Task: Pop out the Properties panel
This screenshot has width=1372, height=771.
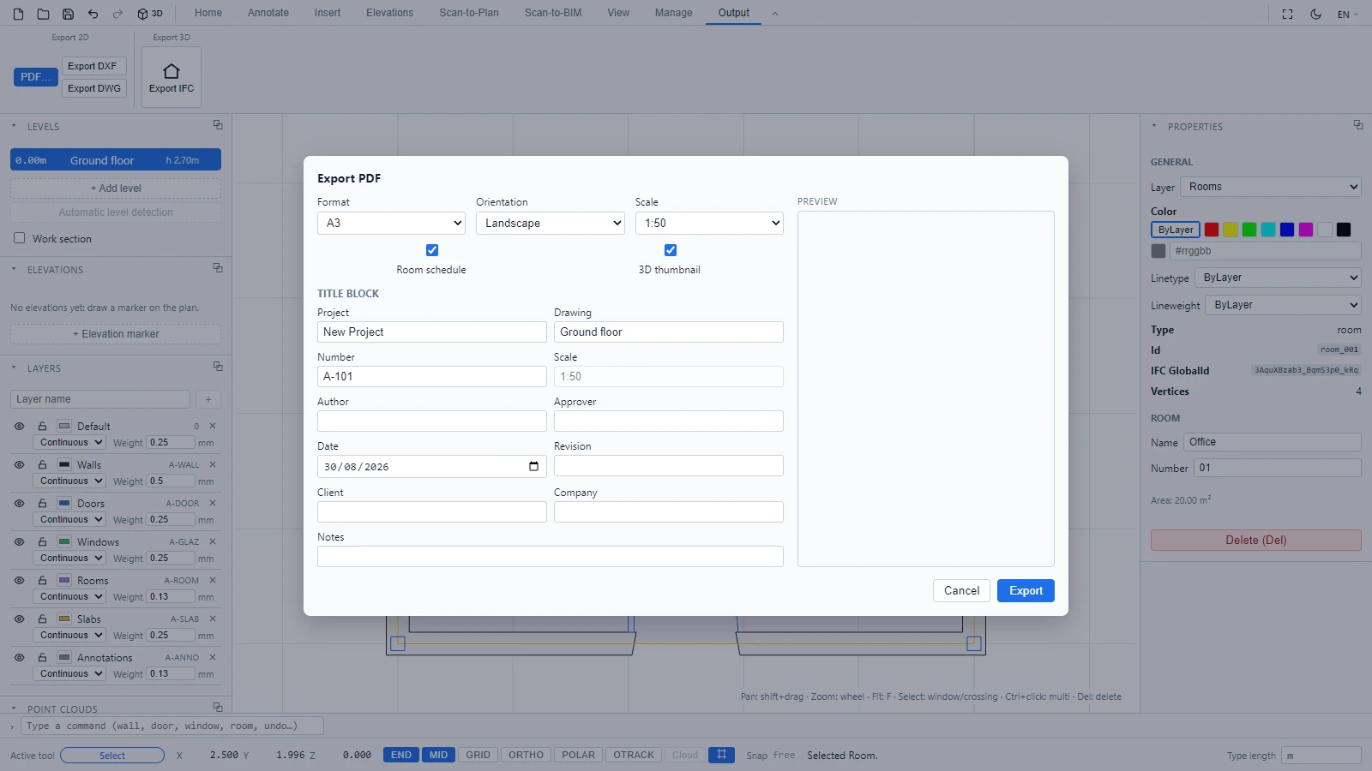Action: pyautogui.click(x=1358, y=125)
